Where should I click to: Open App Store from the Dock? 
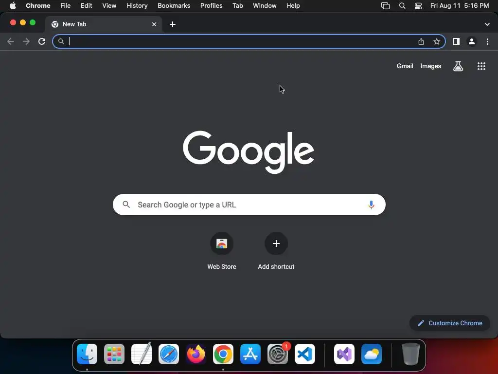[250, 354]
